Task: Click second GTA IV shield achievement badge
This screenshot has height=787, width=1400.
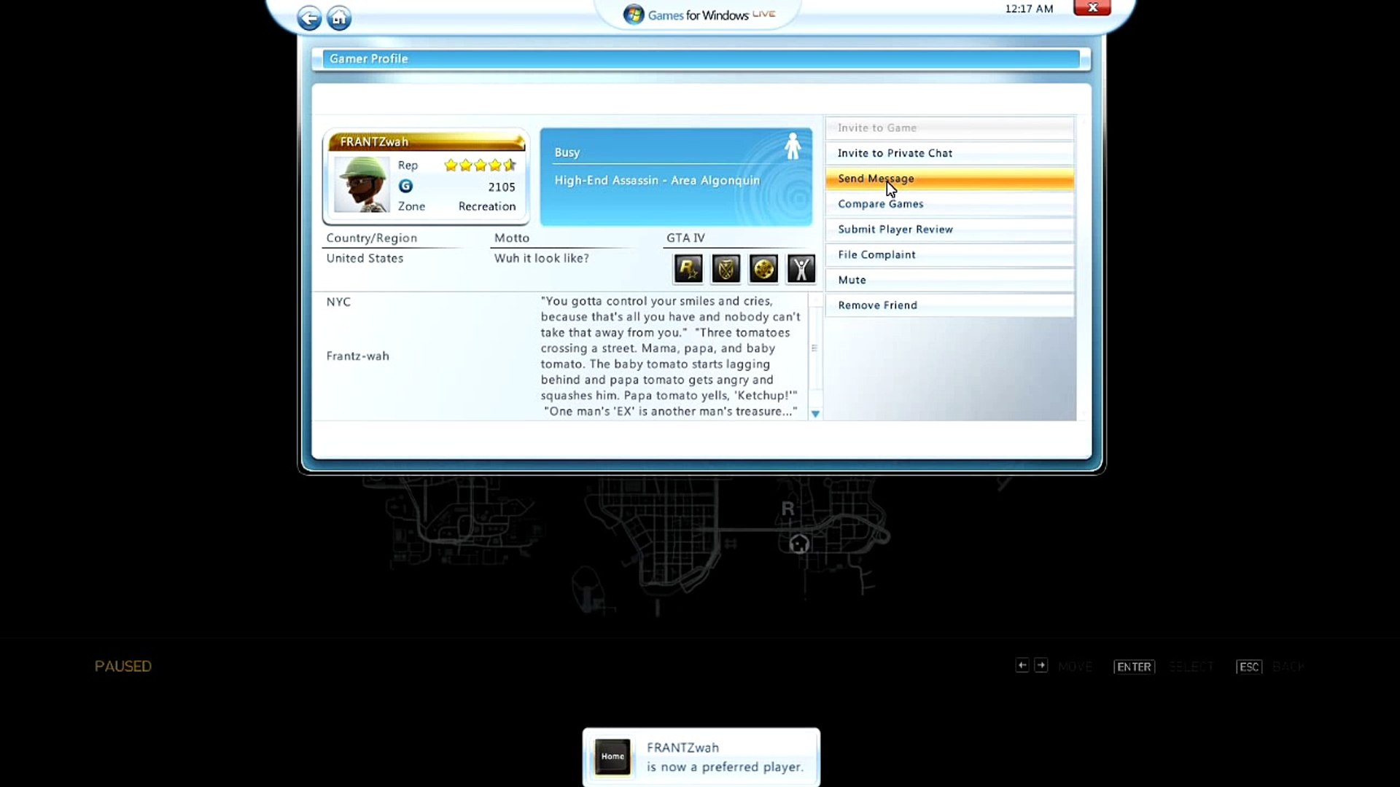Action: click(x=726, y=269)
